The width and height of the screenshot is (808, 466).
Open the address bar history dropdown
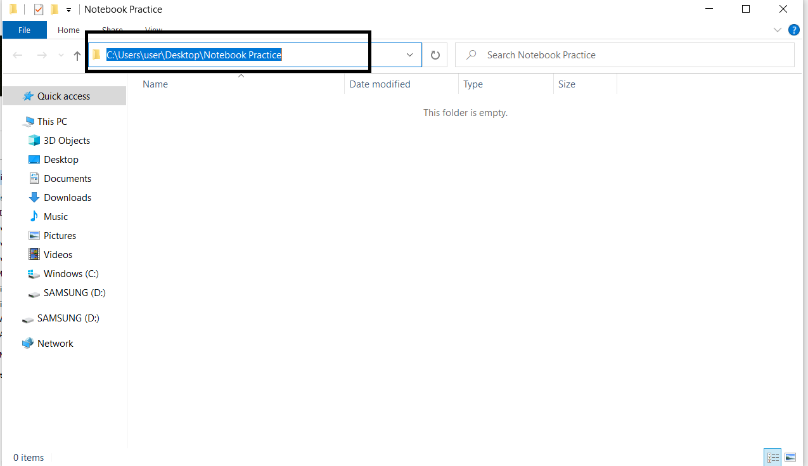click(409, 55)
